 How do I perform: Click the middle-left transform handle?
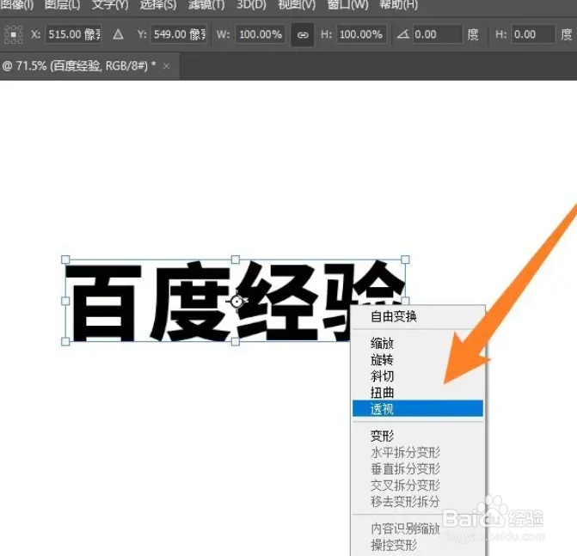pyautogui.click(x=65, y=301)
